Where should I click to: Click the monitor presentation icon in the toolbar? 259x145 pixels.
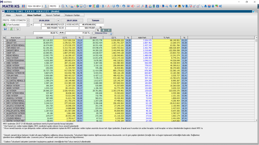(81, 6)
